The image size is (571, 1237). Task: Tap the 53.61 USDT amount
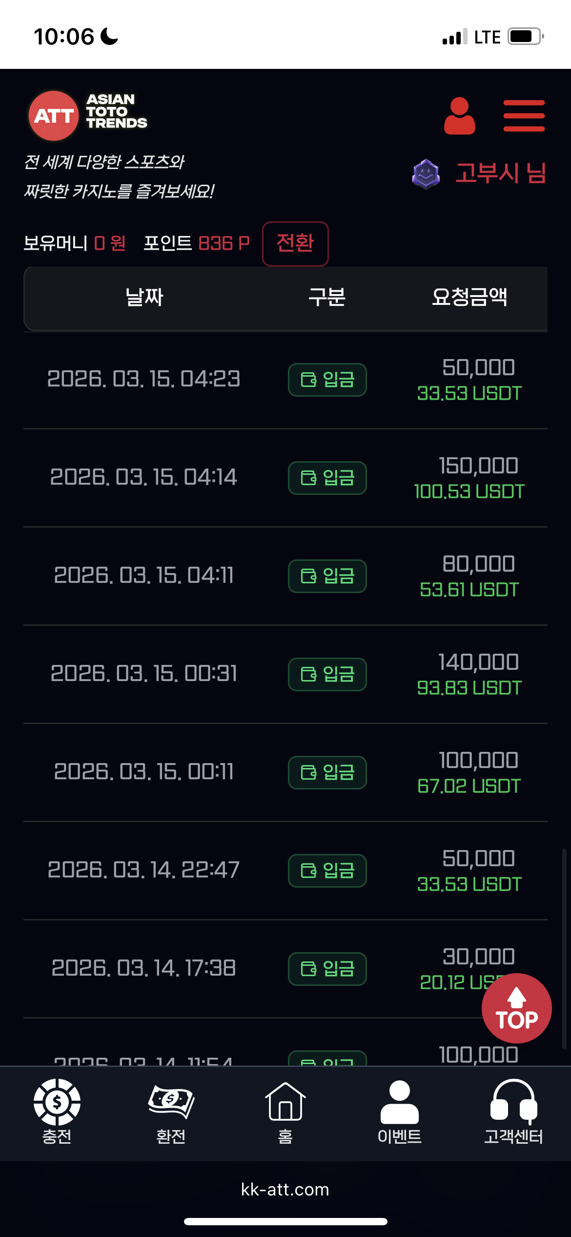469,590
